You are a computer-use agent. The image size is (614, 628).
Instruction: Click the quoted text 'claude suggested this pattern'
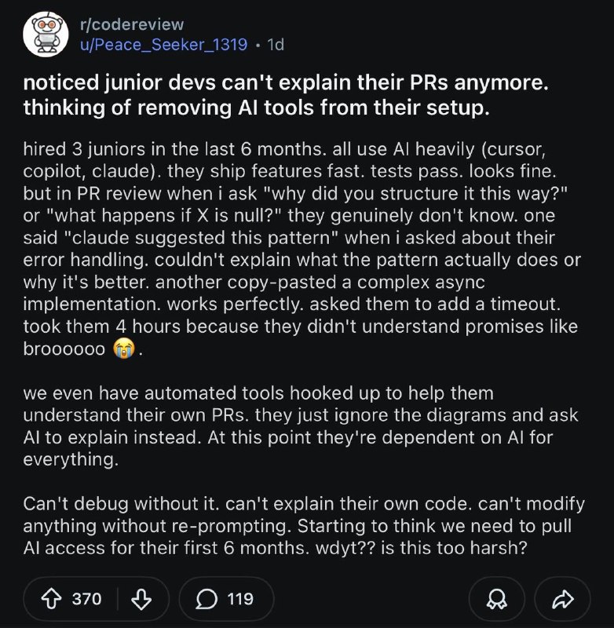click(202, 238)
